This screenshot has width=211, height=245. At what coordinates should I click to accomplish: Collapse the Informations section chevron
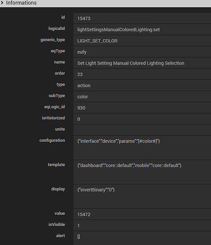tap(2, 2)
